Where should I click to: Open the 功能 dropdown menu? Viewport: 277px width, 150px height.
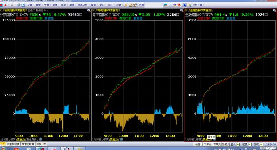click(120, 5)
